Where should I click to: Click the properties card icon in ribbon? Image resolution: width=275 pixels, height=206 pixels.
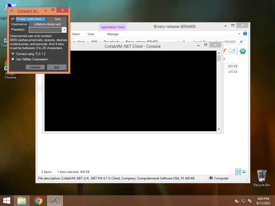pos(232,51)
